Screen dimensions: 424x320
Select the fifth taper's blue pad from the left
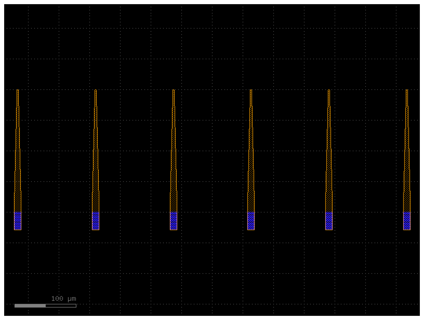(x=329, y=221)
